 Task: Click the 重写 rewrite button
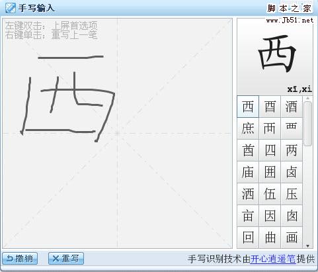tap(66, 258)
